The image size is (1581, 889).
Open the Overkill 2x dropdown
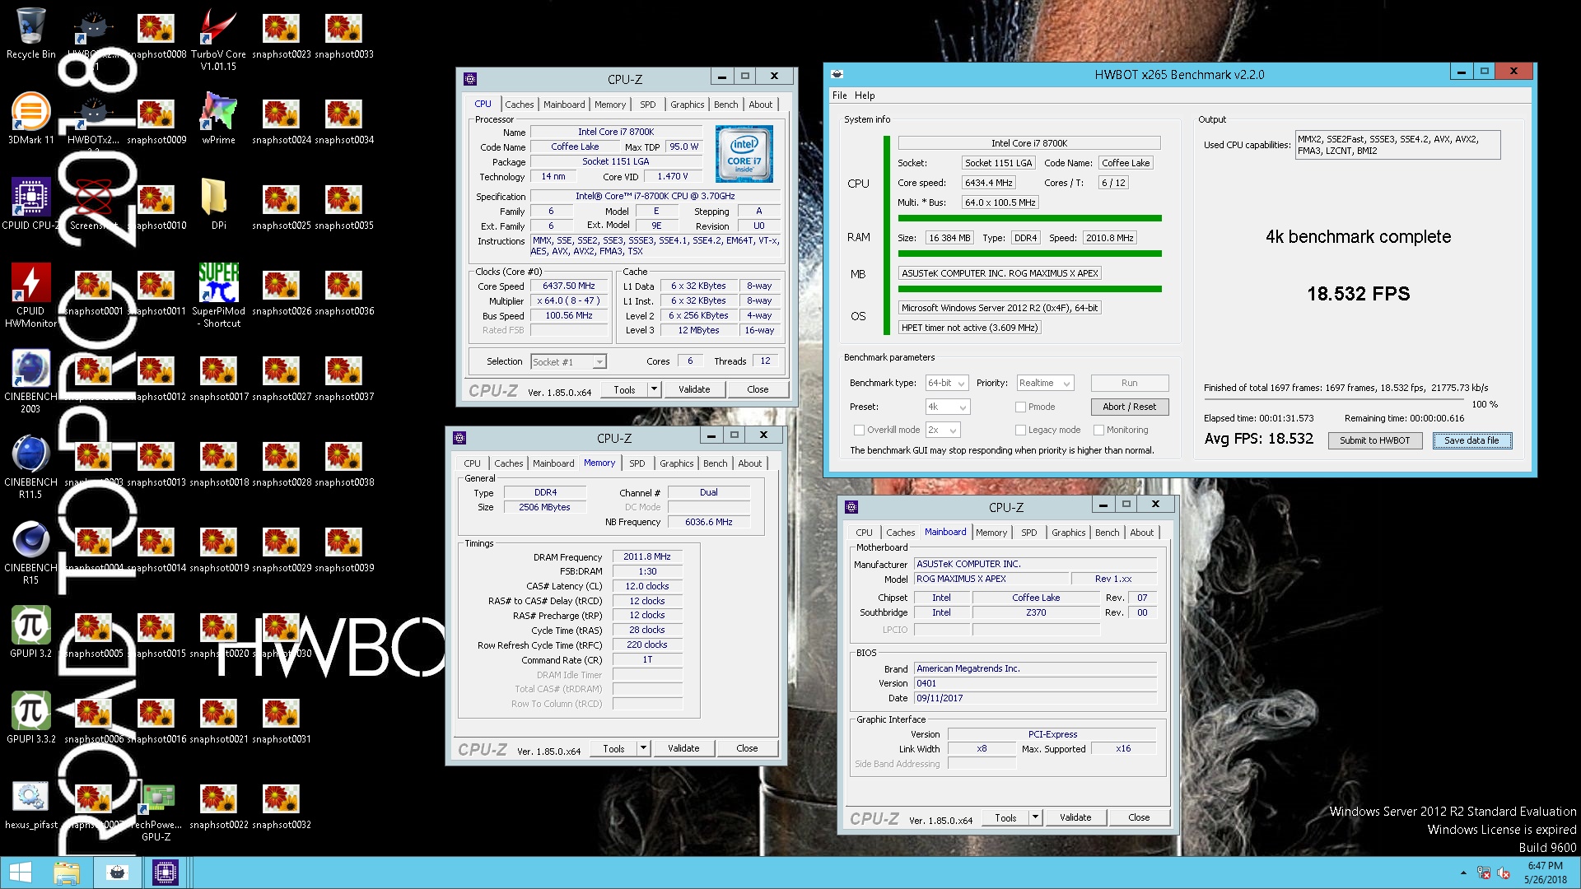pyautogui.click(x=943, y=430)
